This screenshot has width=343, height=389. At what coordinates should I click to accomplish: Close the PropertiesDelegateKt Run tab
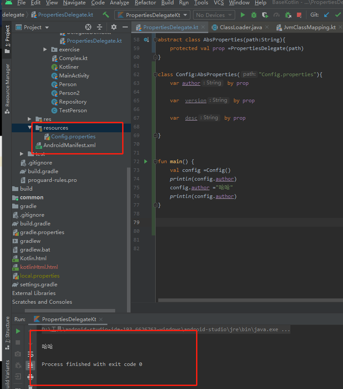click(101, 319)
